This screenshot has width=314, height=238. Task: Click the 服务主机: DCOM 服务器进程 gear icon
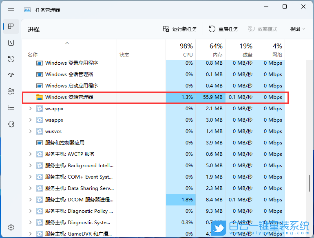coord(40,200)
